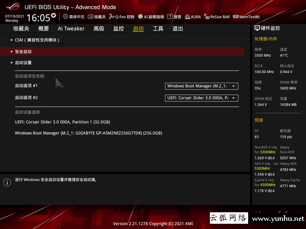Screen dimensions: 306x229
Task: Open the 监控 tab
Action: point(119,29)
